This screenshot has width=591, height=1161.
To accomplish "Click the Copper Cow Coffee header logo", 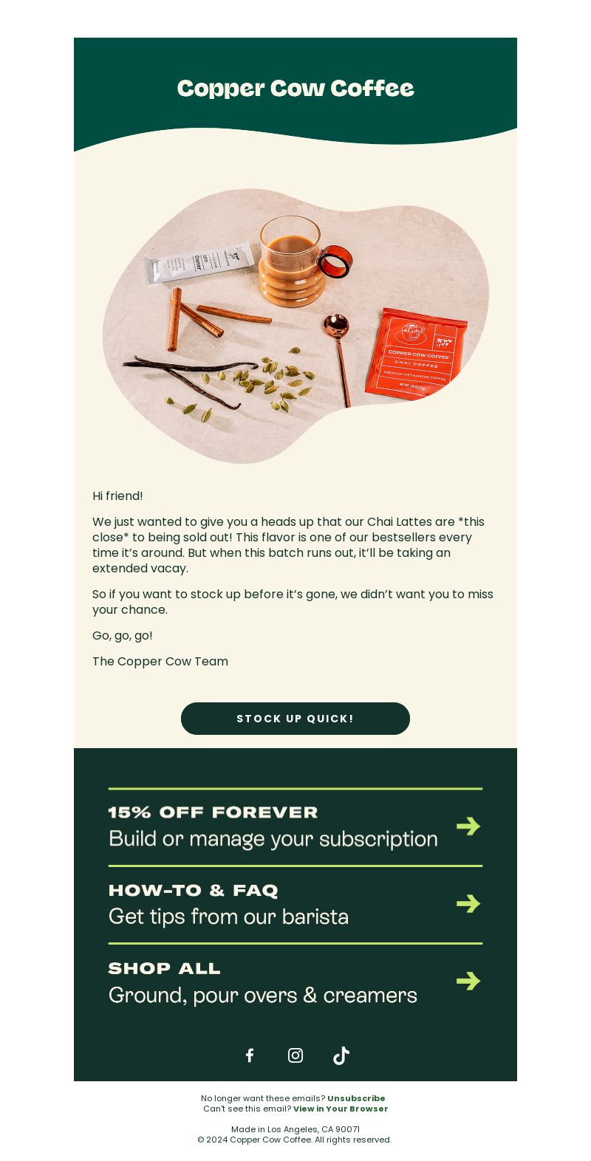I will point(295,88).
